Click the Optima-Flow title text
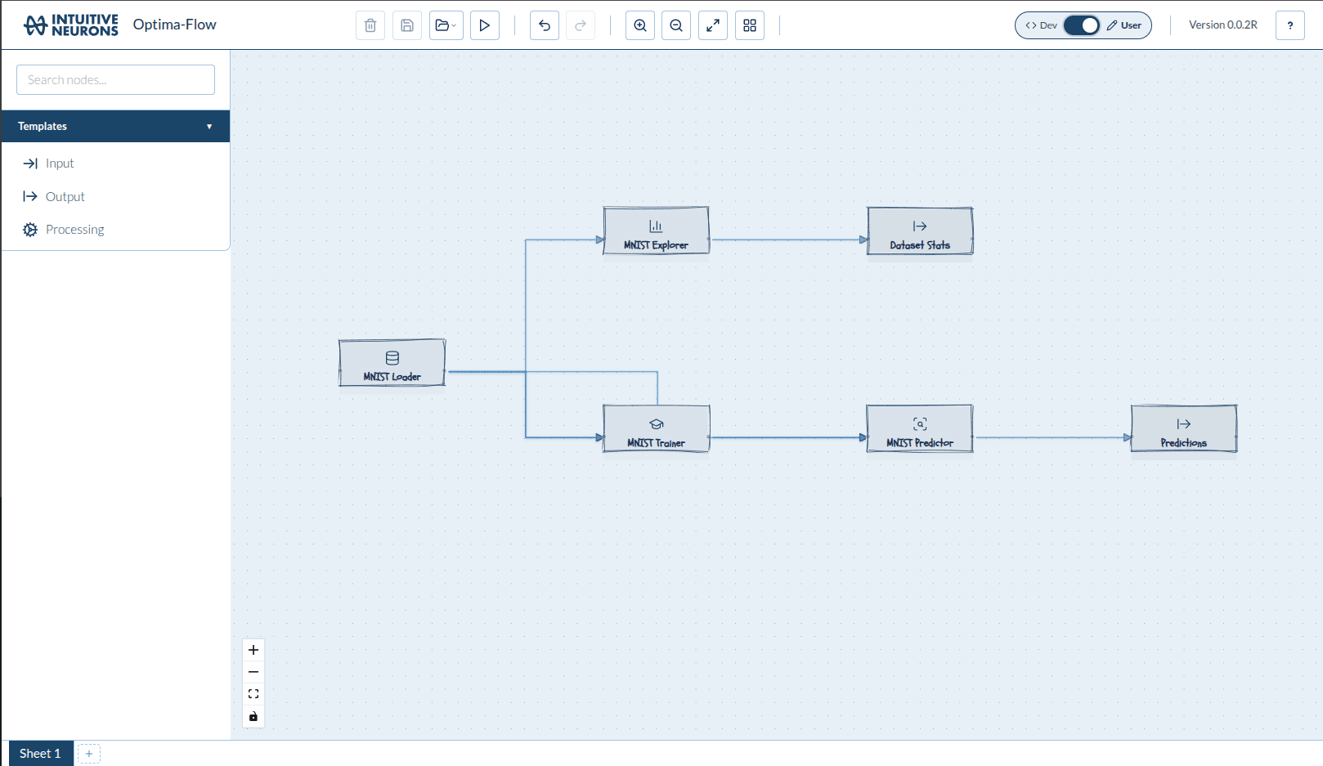 (175, 25)
